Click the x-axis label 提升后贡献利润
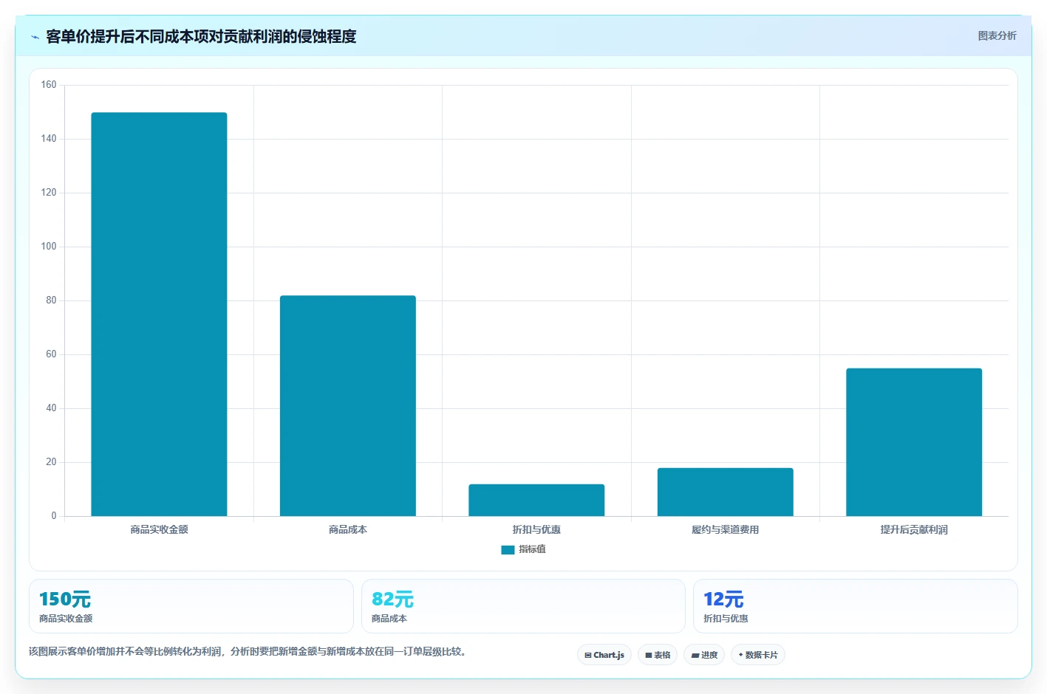The width and height of the screenshot is (1047, 694). tap(914, 529)
